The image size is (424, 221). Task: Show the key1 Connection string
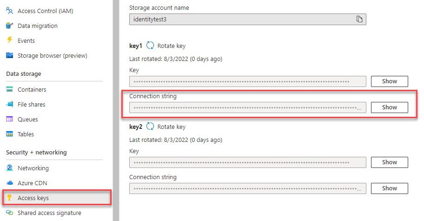pyautogui.click(x=389, y=107)
